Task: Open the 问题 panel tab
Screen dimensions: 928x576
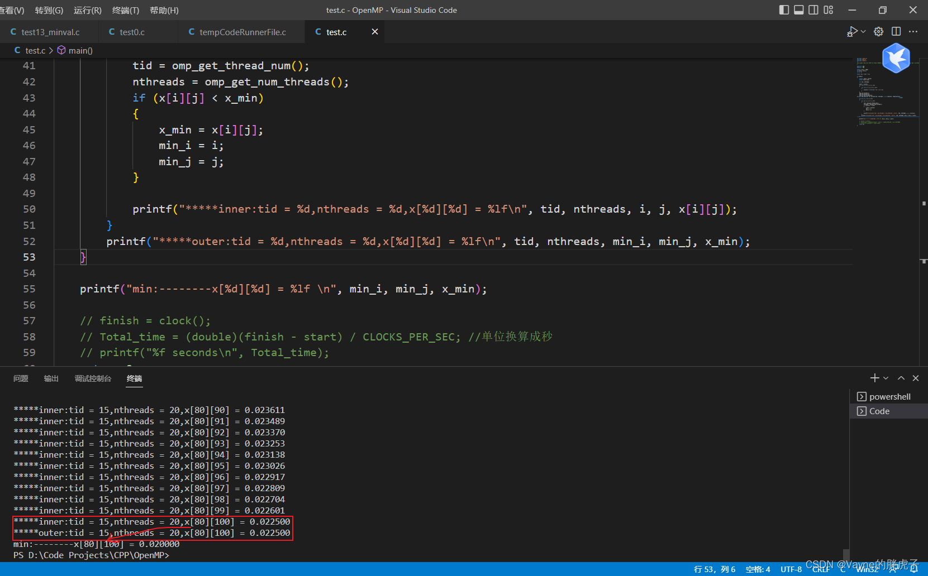Action: [21, 378]
